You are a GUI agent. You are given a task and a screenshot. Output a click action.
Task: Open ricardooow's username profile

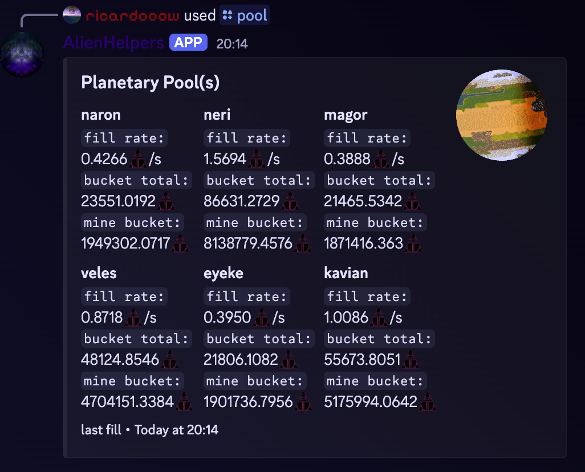coord(132,15)
